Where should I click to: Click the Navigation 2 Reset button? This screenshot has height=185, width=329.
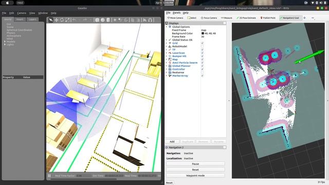[195, 170]
